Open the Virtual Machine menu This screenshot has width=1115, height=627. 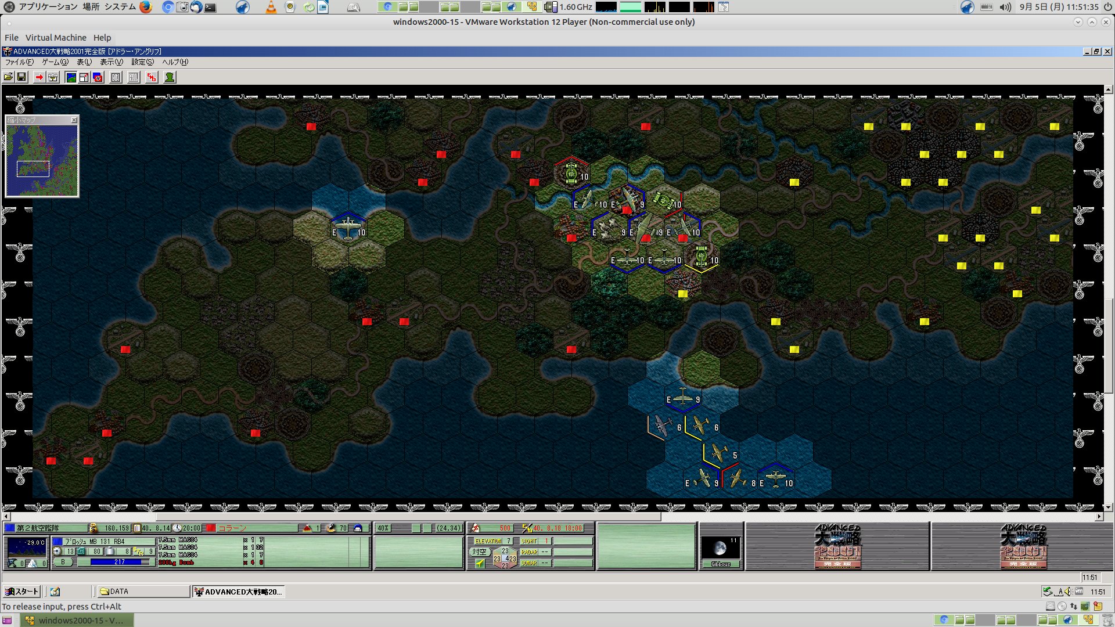(56, 38)
